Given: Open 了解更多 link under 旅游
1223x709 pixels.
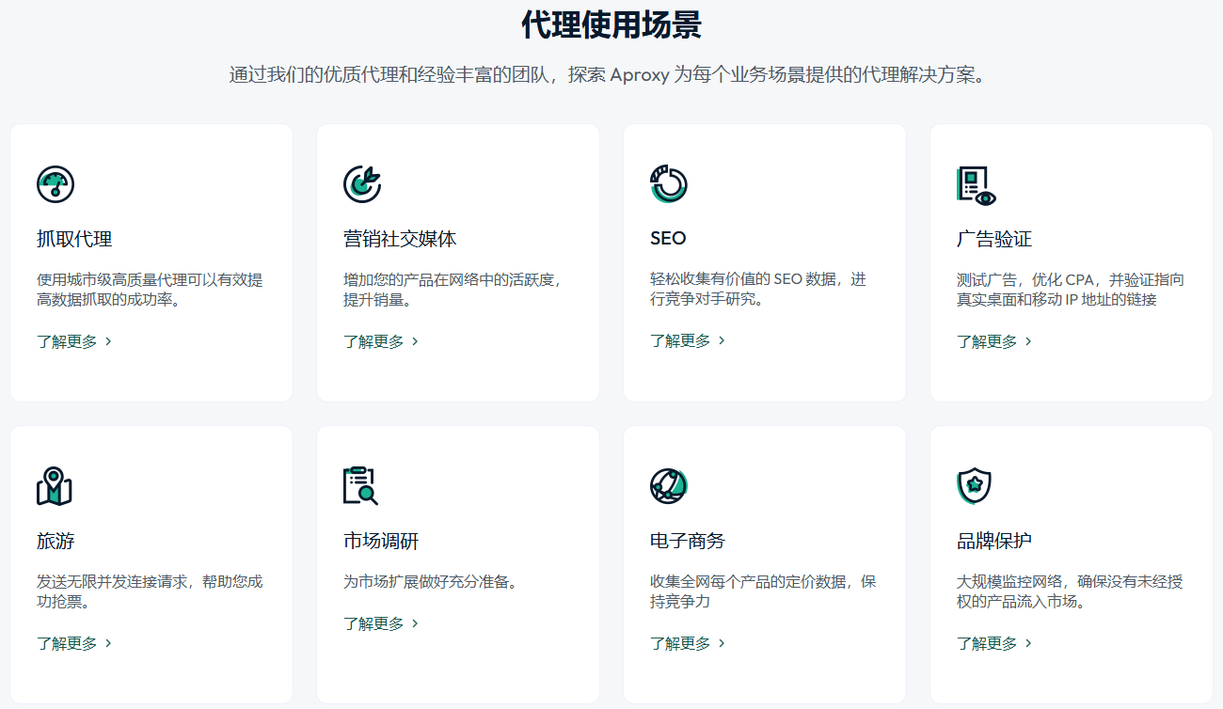Looking at the screenshot, I should click(74, 643).
